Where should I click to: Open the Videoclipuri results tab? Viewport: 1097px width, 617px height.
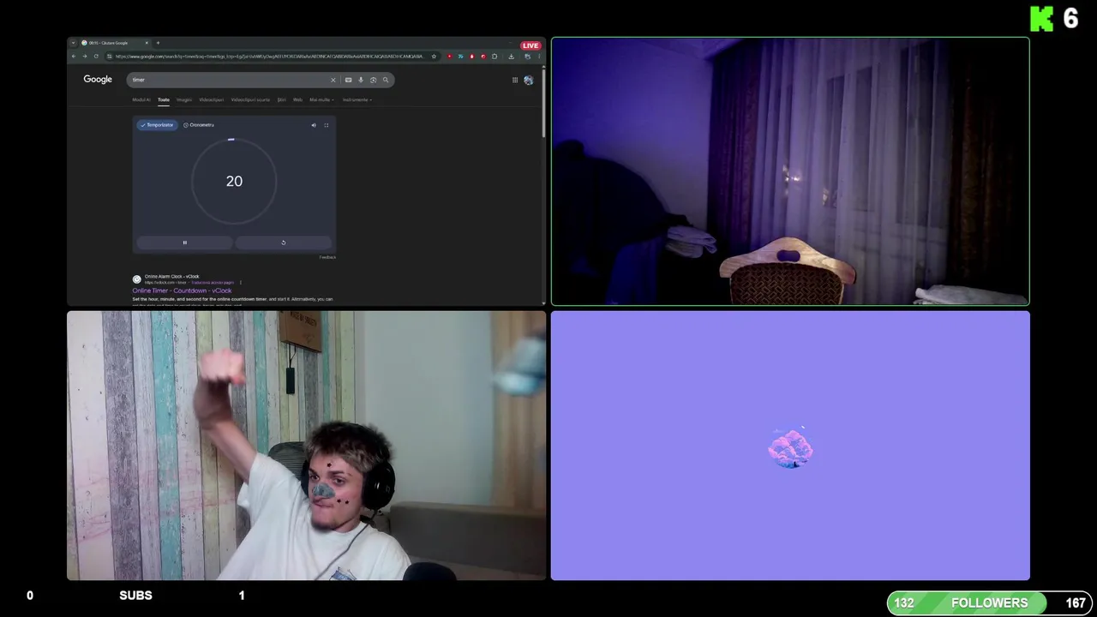click(211, 99)
